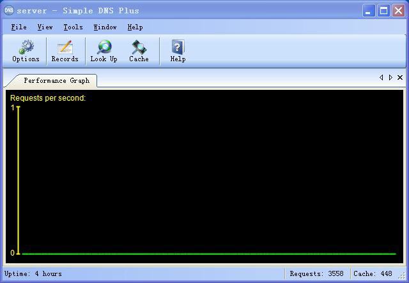The height and width of the screenshot is (283, 409).
Task: Open the File menu
Action: click(19, 27)
